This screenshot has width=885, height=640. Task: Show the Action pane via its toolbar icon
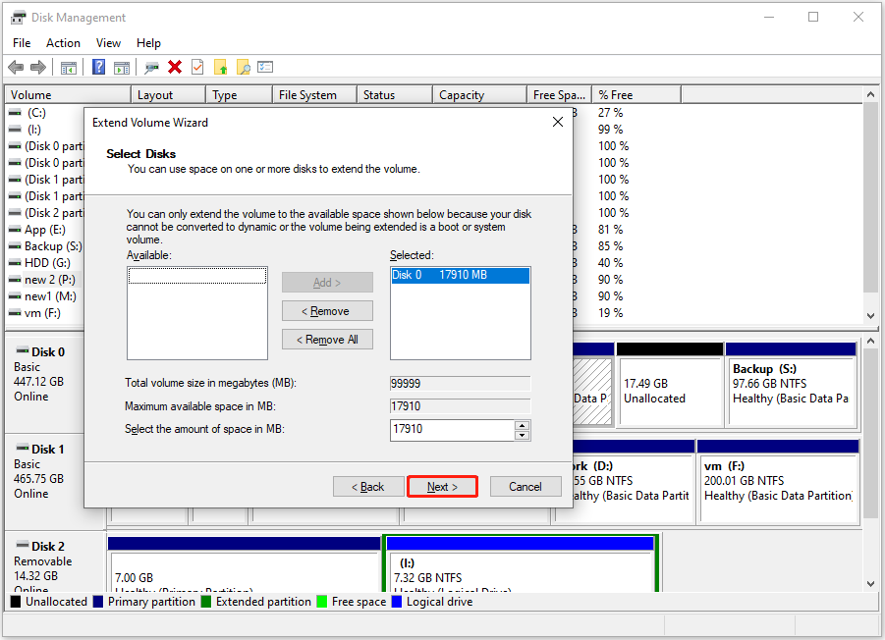[x=121, y=67]
